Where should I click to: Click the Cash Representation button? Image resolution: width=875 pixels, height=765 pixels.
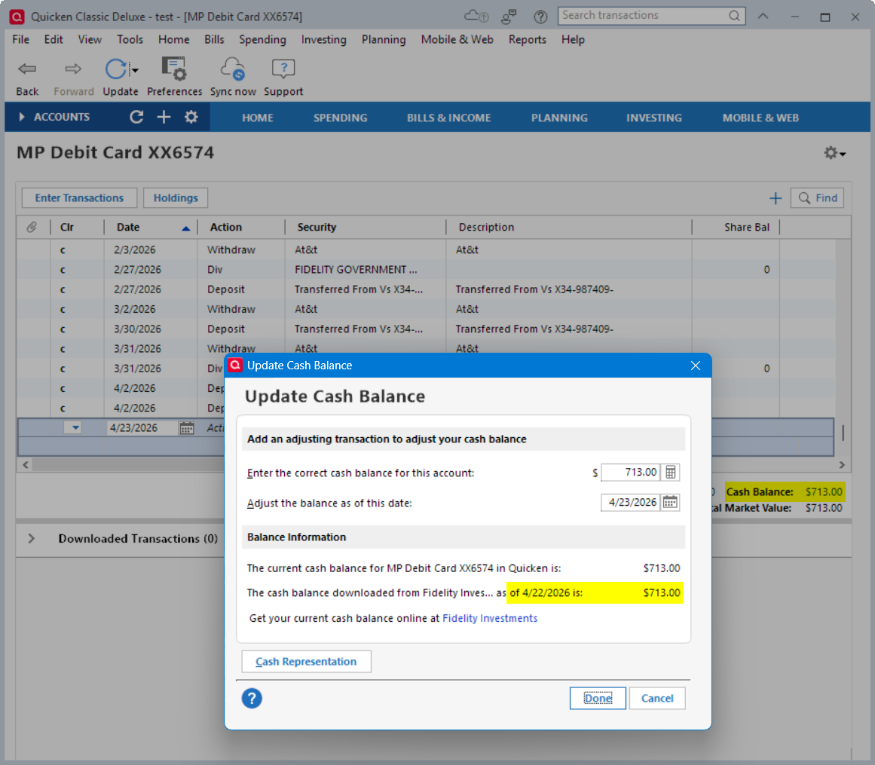306,661
